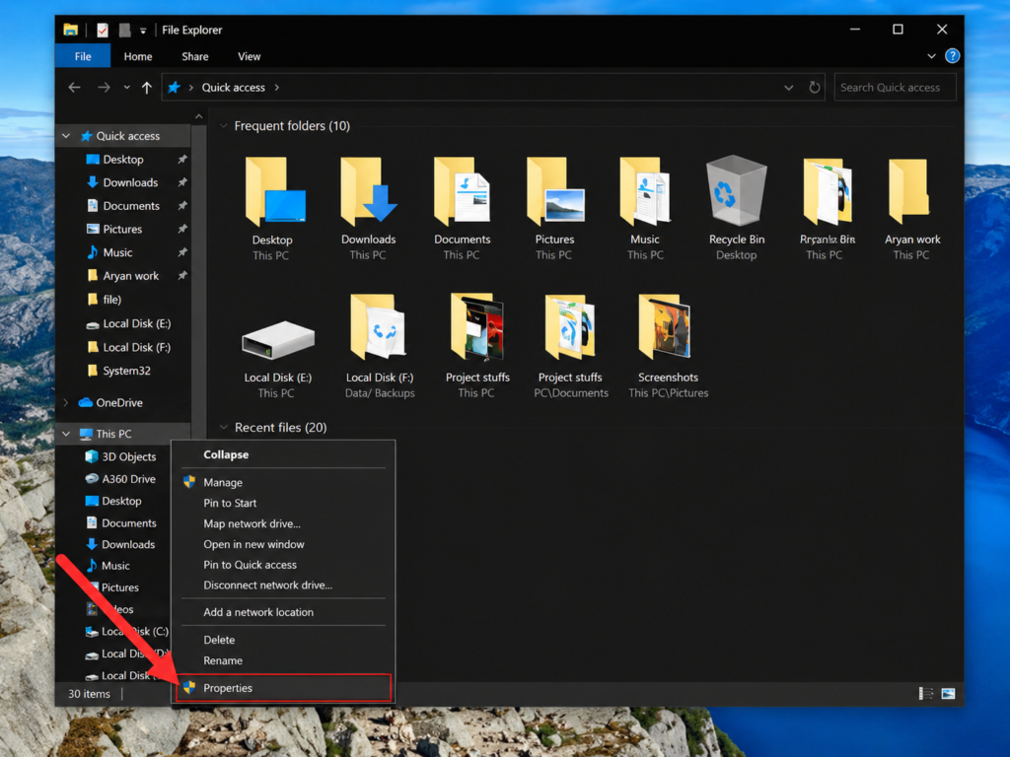
Task: Open the Share ribbon tab
Action: (194, 56)
